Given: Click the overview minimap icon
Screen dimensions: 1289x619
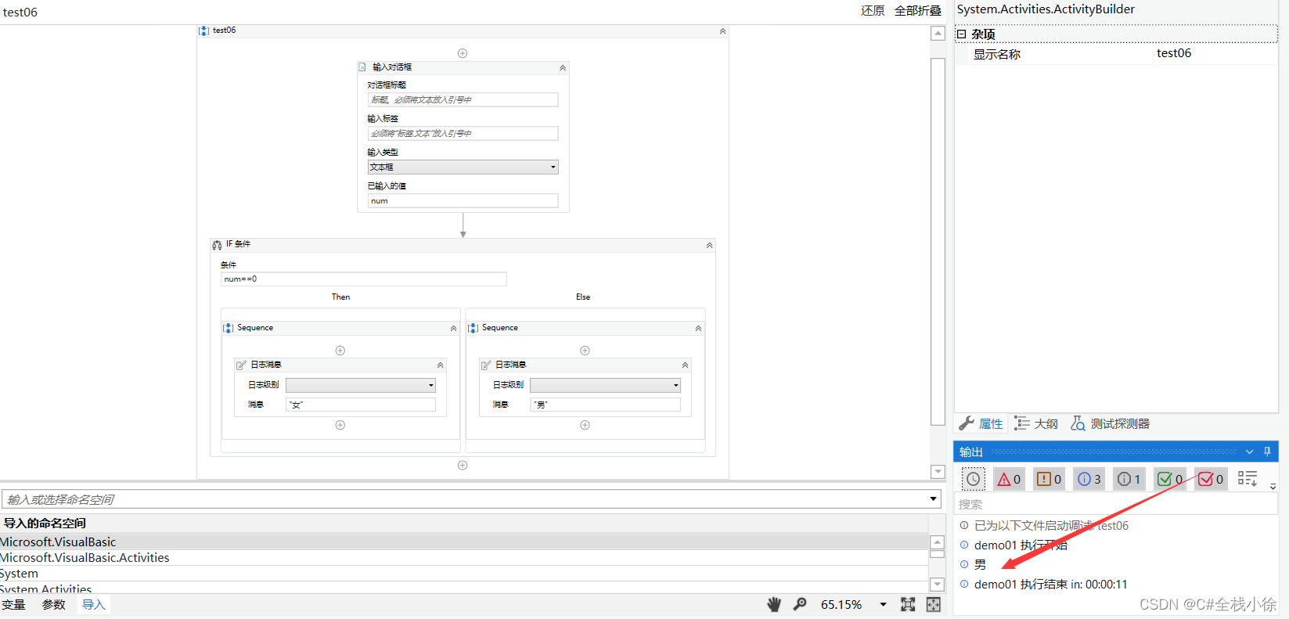Looking at the screenshot, I should (x=934, y=604).
